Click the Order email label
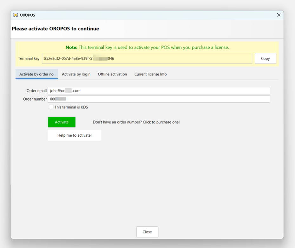 36,91
